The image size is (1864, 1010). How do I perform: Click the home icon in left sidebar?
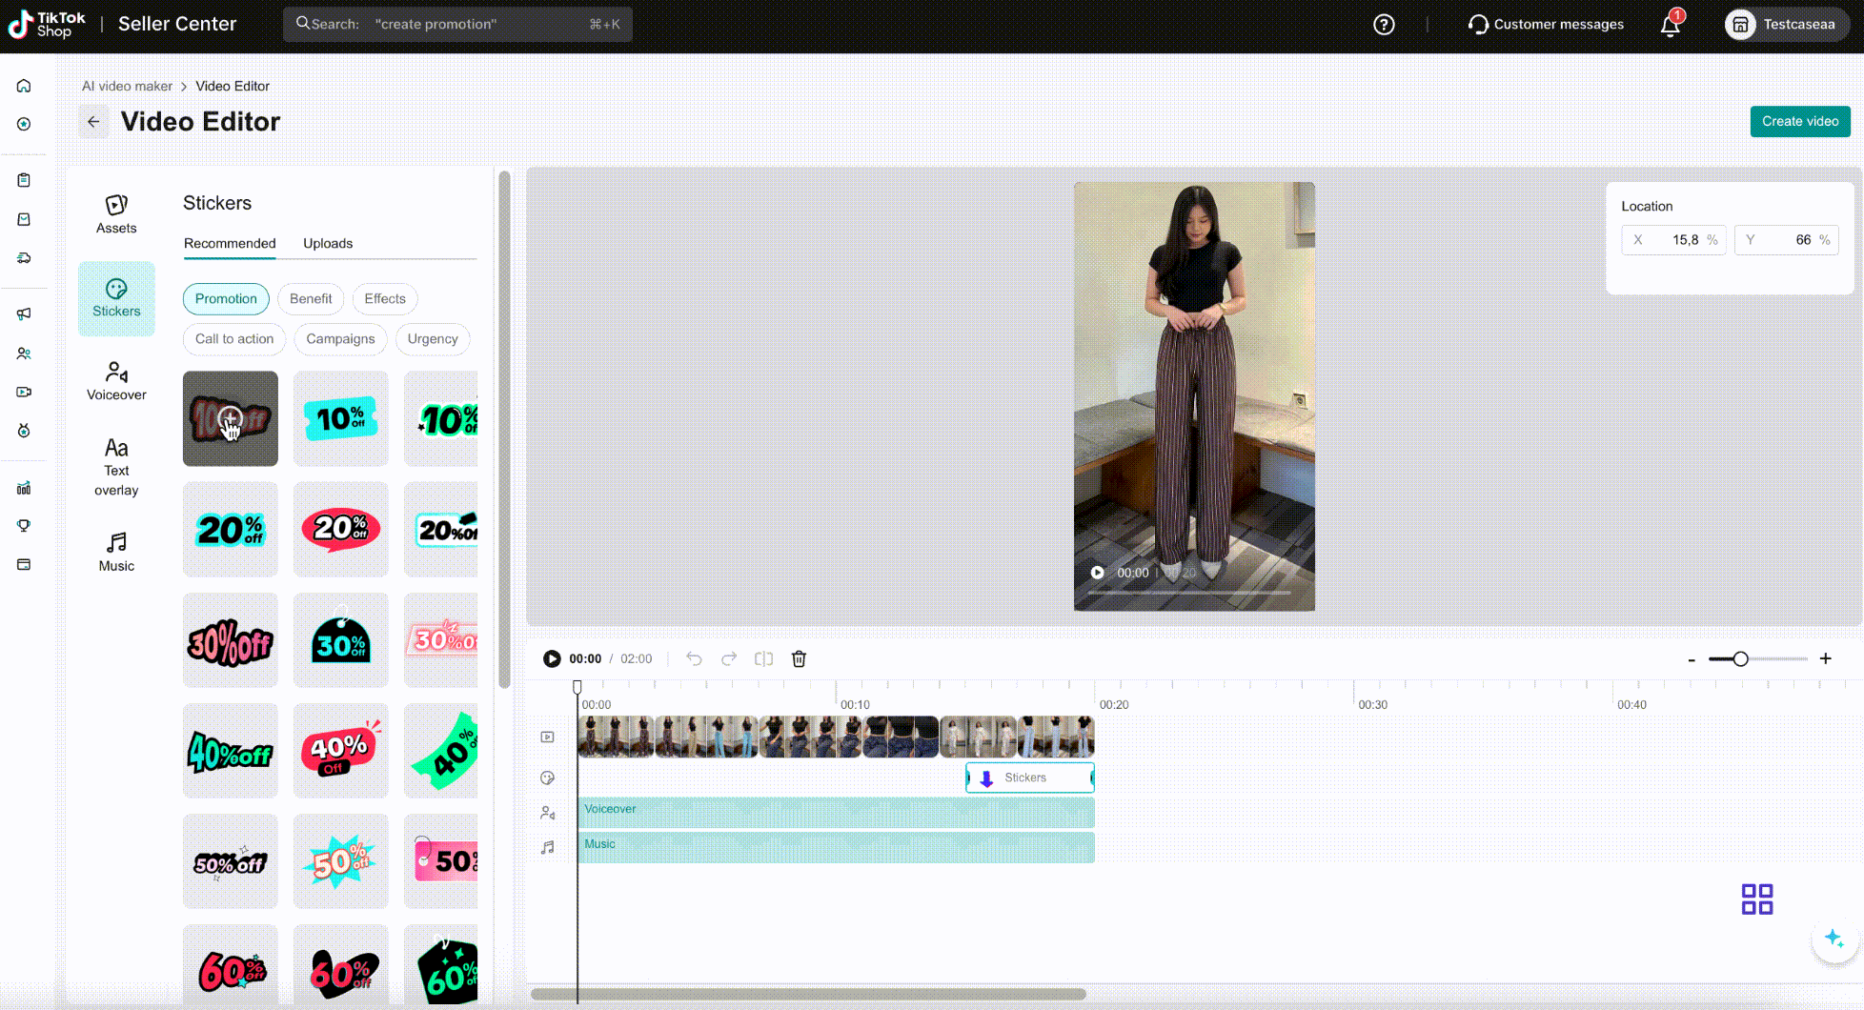(24, 86)
